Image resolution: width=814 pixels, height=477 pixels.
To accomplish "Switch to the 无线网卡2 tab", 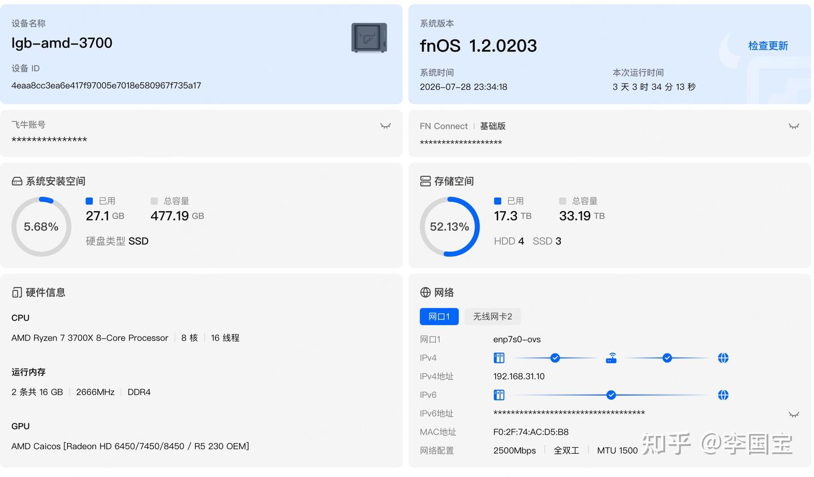I will (492, 317).
